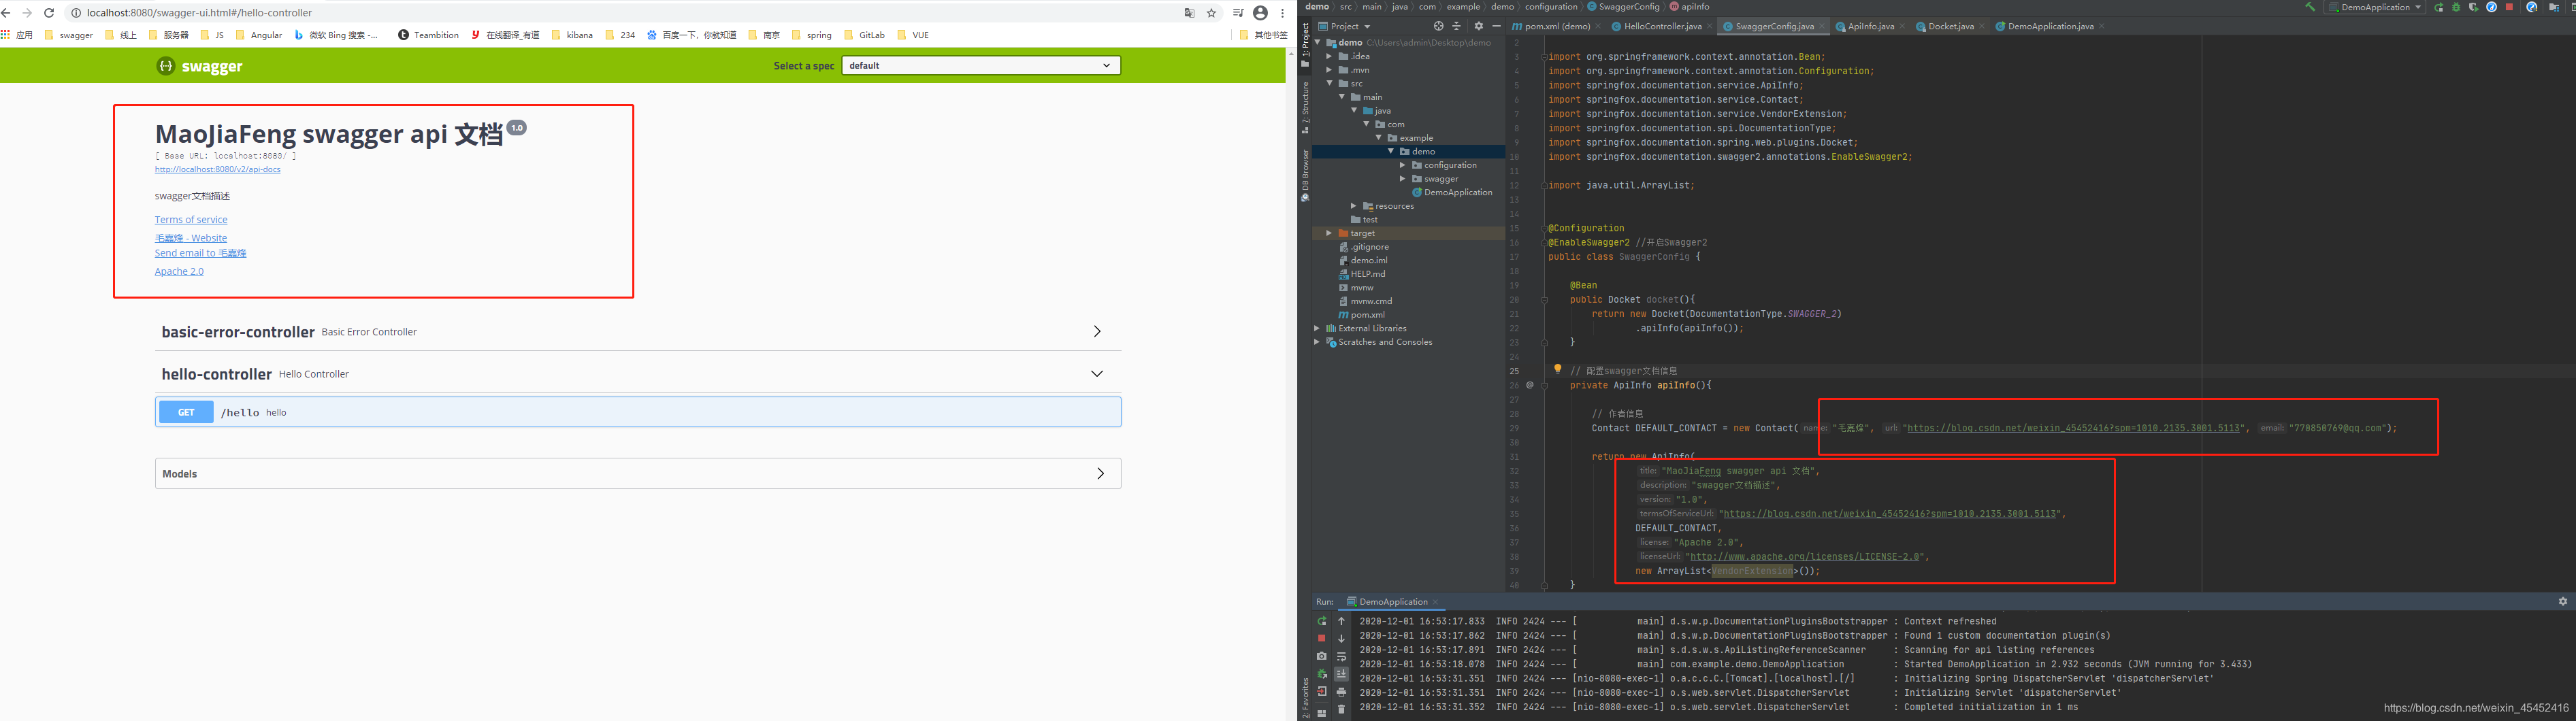The height and width of the screenshot is (721, 2576).
Task: Bookmark this page with the star icon
Action: (x=1211, y=13)
